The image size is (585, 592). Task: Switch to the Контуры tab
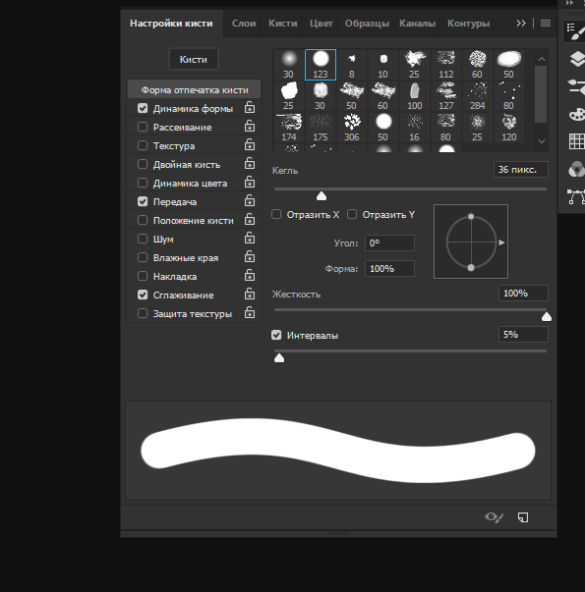[469, 24]
